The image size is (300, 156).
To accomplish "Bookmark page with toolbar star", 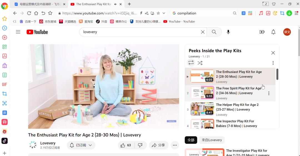I will coord(50,13).
